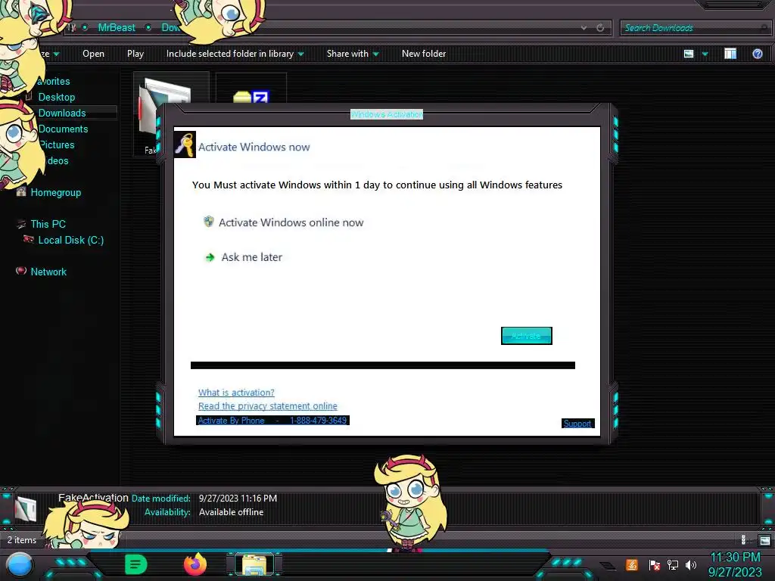Click the Date modified label in details pane
Viewport: 775px width, 581px height.
pos(160,499)
